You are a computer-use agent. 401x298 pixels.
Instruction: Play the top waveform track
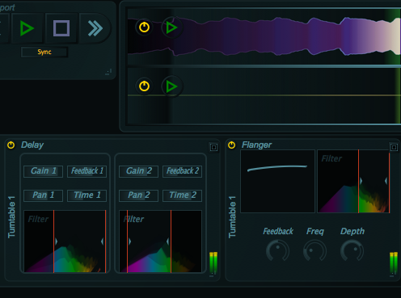click(x=171, y=27)
